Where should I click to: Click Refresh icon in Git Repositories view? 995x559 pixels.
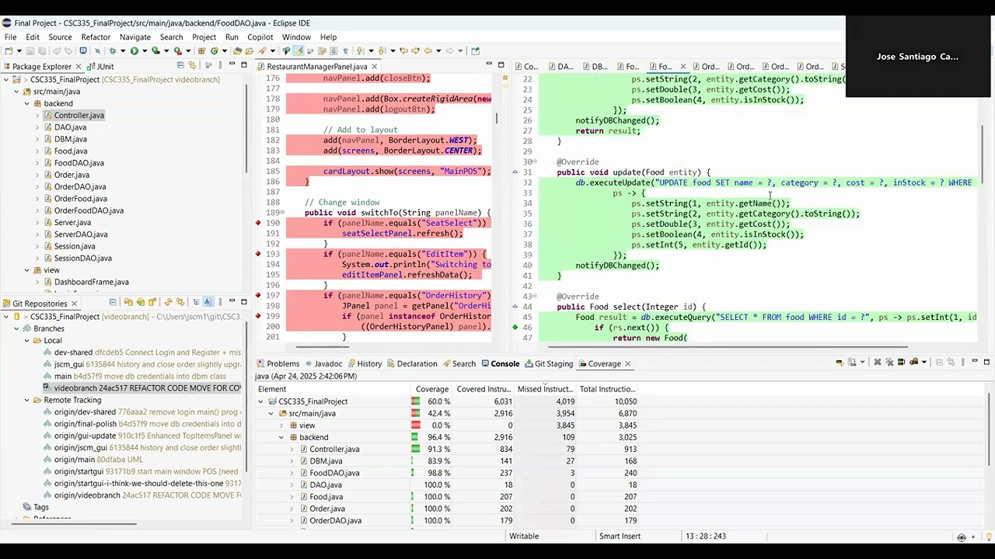point(168,302)
